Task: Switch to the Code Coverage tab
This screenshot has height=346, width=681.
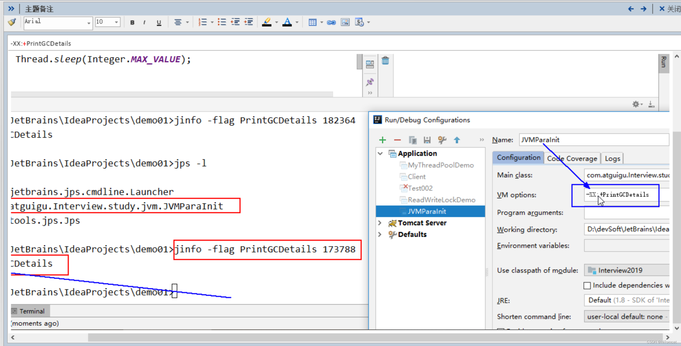Action: coord(572,158)
